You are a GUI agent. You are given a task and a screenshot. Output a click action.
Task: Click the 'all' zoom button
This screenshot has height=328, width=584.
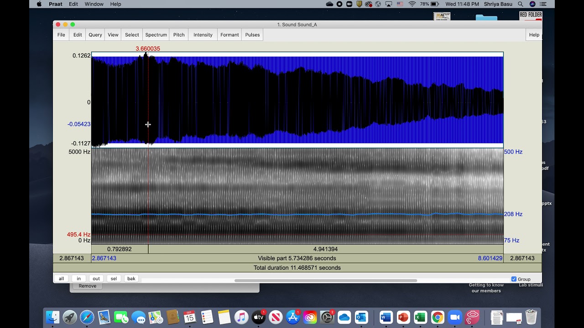click(61, 279)
